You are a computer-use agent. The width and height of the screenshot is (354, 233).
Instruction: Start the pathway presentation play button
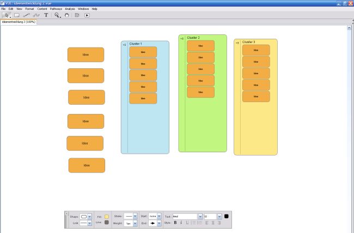pyautogui.click(x=87, y=15)
